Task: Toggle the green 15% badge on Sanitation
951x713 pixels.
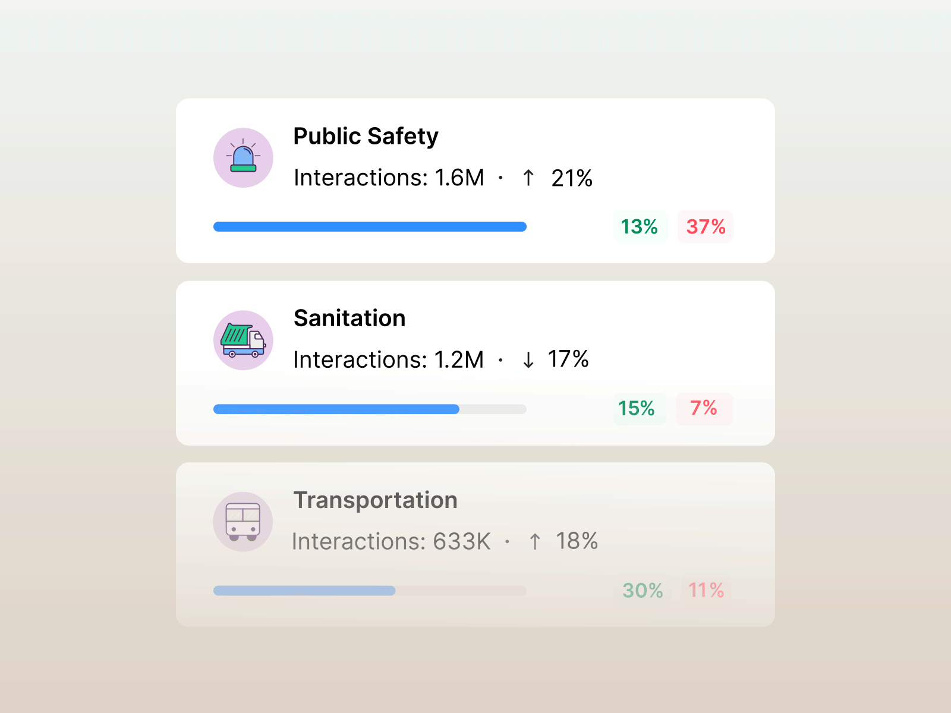Action: point(639,409)
